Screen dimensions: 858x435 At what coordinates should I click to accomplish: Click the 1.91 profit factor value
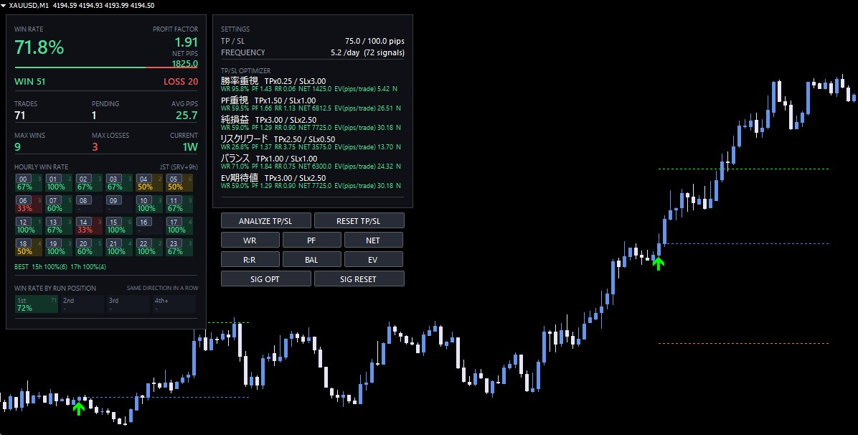pos(186,42)
